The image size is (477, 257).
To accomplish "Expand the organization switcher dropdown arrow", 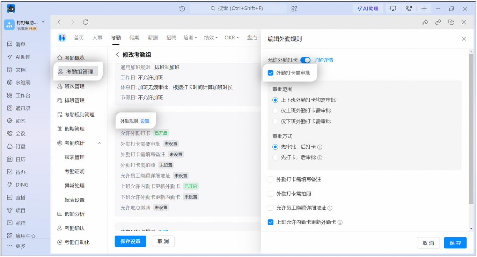I will coord(43,22).
